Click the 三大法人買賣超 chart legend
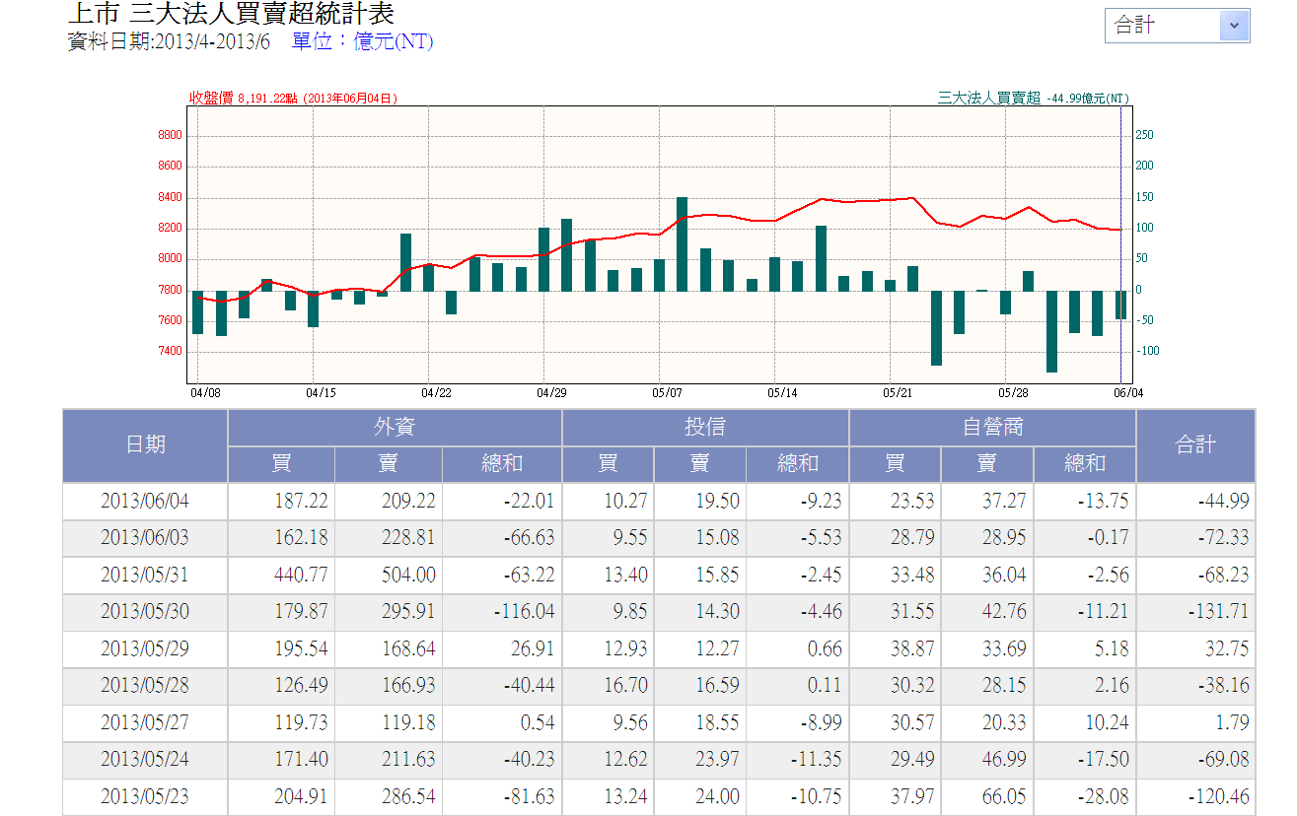 click(x=1034, y=98)
